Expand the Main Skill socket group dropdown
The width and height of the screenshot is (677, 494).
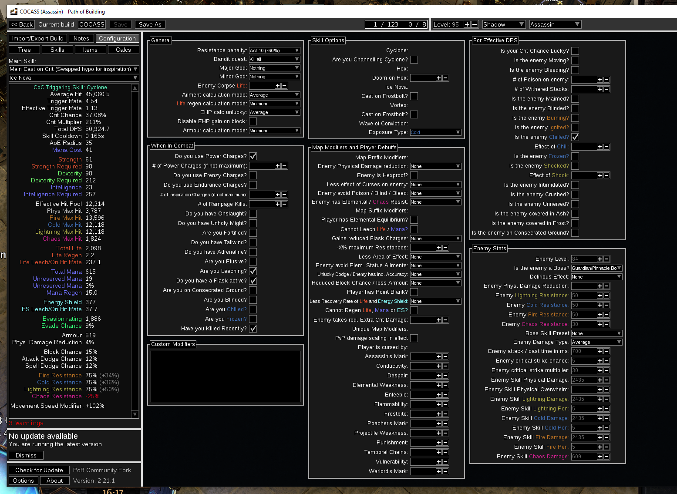click(x=74, y=69)
